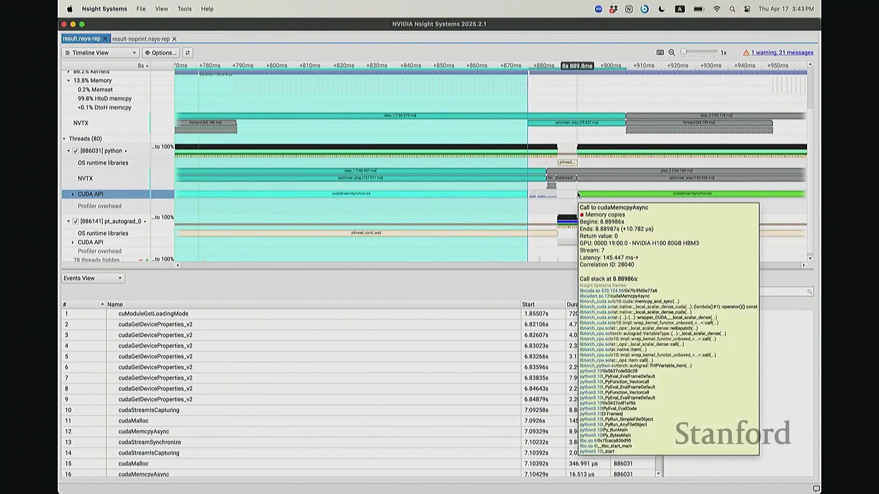Open macOS Spotlight search icon
879x494 pixels.
pos(732,9)
